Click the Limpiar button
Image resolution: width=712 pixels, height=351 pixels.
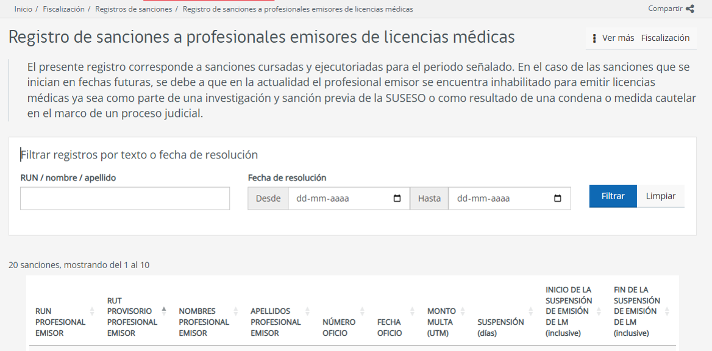660,196
